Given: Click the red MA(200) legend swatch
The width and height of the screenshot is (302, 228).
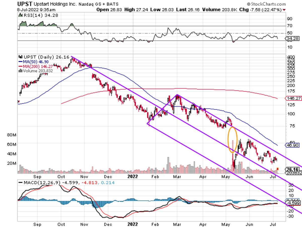Looking at the screenshot, I should point(20,66).
